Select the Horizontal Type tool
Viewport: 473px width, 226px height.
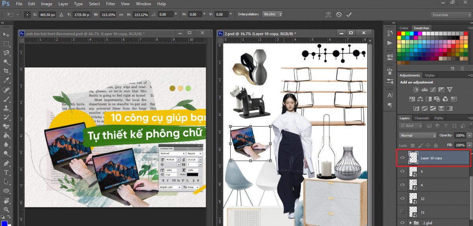(6, 173)
